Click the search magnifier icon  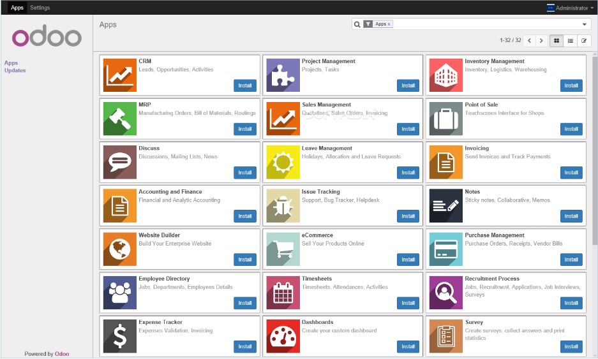point(357,24)
